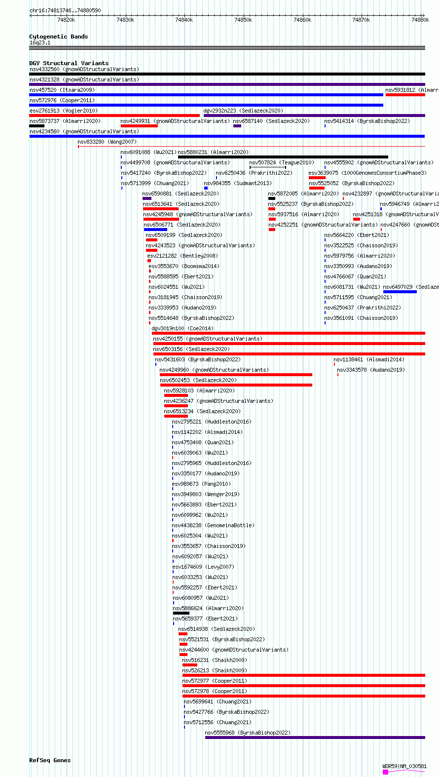Open the esv2121282 (Bentley2008) variant
This screenshot has width=439, height=777.
point(149,261)
